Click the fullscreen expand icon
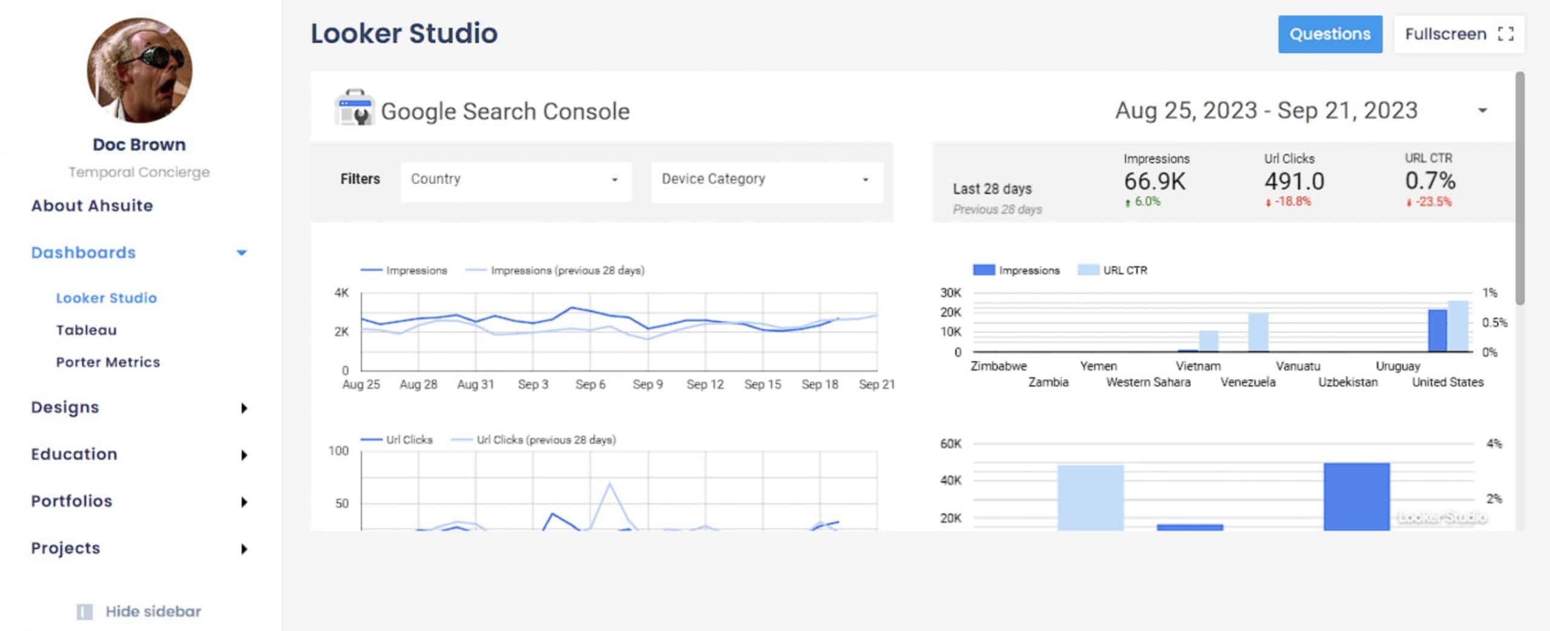This screenshot has width=1550, height=631. coord(1506,34)
